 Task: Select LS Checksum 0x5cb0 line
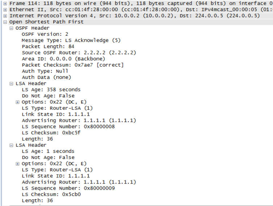(51, 194)
